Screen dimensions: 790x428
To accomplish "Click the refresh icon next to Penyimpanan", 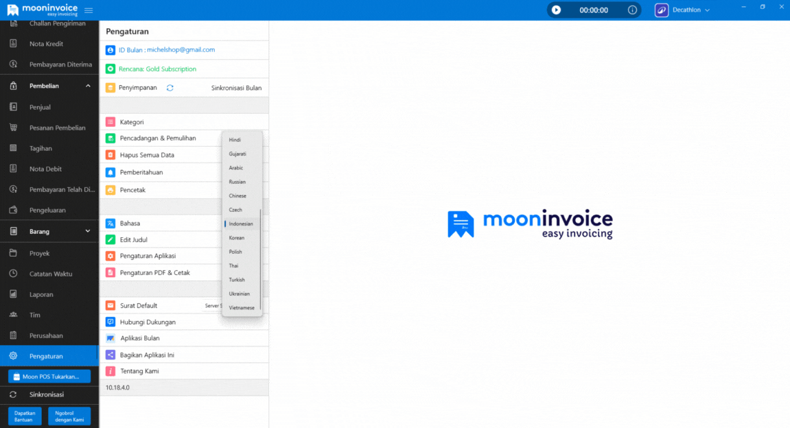I will coord(170,88).
